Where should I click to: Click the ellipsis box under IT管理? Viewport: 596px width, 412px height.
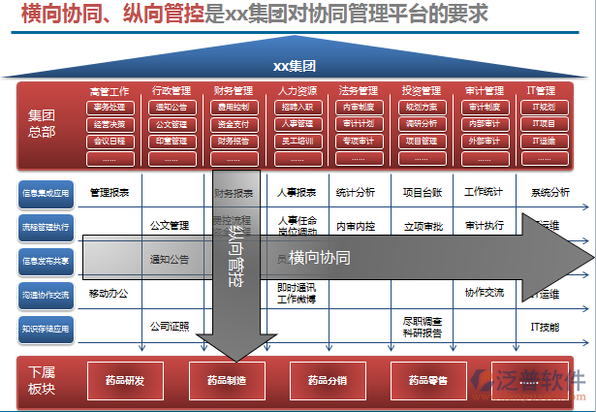pos(545,159)
